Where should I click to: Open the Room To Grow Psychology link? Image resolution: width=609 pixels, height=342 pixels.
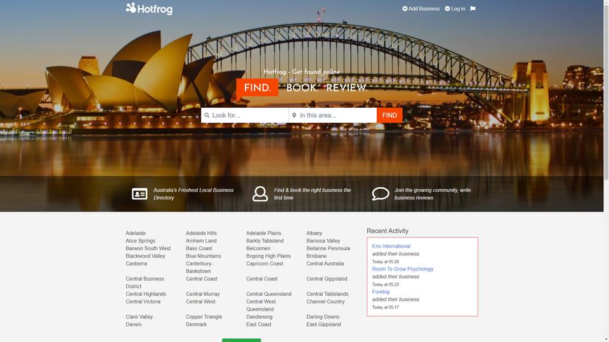[403, 269]
